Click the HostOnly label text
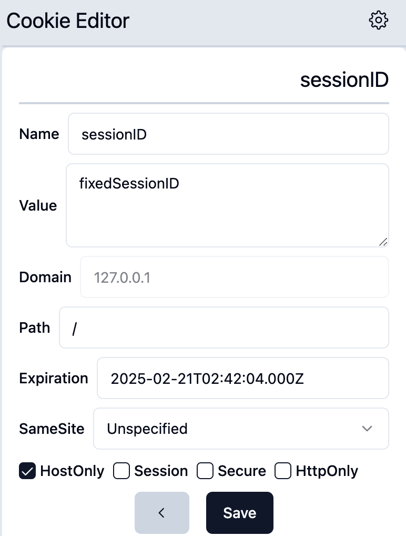The width and height of the screenshot is (406, 536). (x=72, y=471)
